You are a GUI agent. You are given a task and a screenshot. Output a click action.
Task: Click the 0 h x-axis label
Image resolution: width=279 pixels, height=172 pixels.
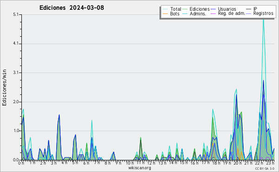tap(21, 163)
